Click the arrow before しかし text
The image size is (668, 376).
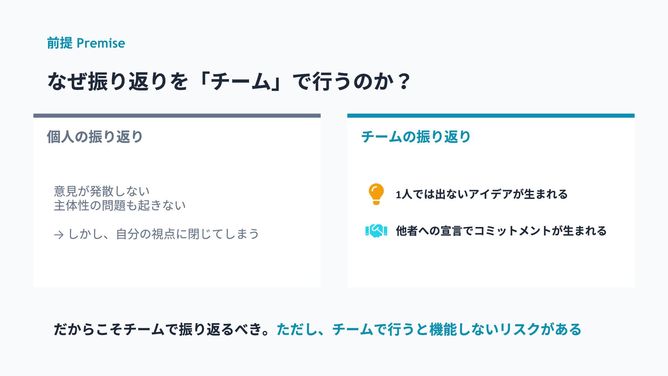point(59,235)
